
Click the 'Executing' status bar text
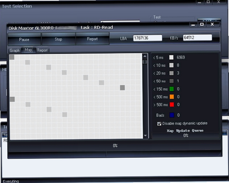pos(11,181)
